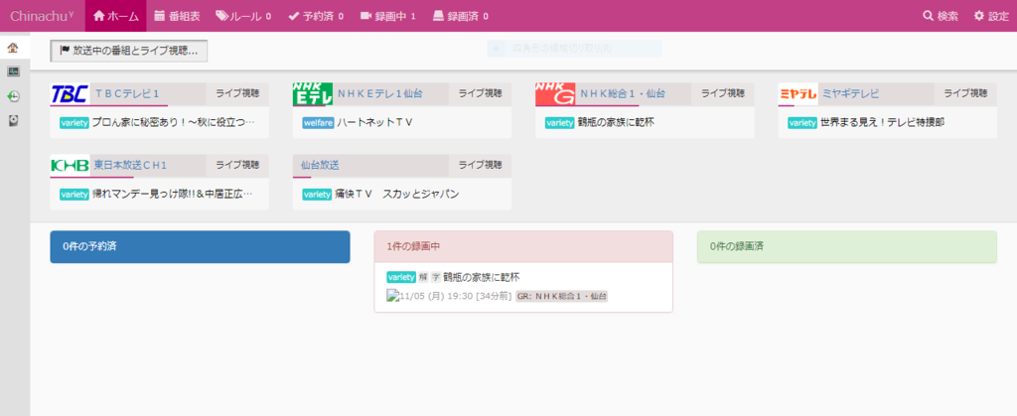Click the welfare badge on ハートネットTV
Screen dimensions: 1017x416
318,122
